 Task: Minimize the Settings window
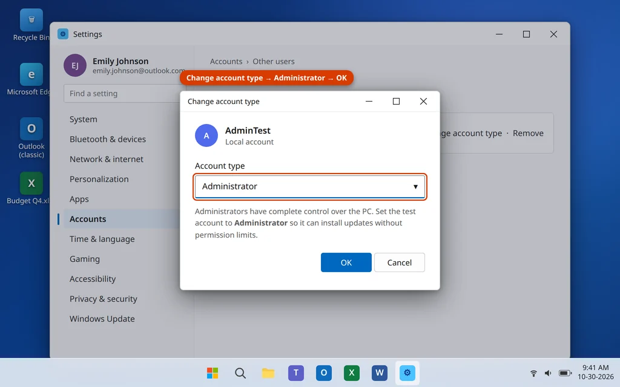[x=499, y=34]
